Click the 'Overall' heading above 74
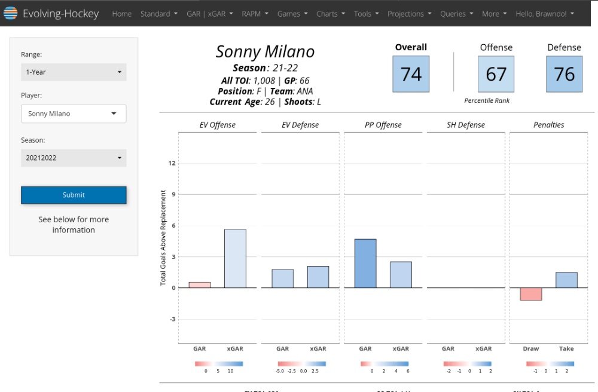This screenshot has height=392, width=598. tap(411, 47)
